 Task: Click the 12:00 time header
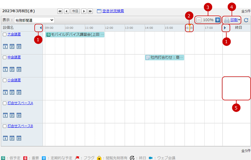tap(109, 28)
